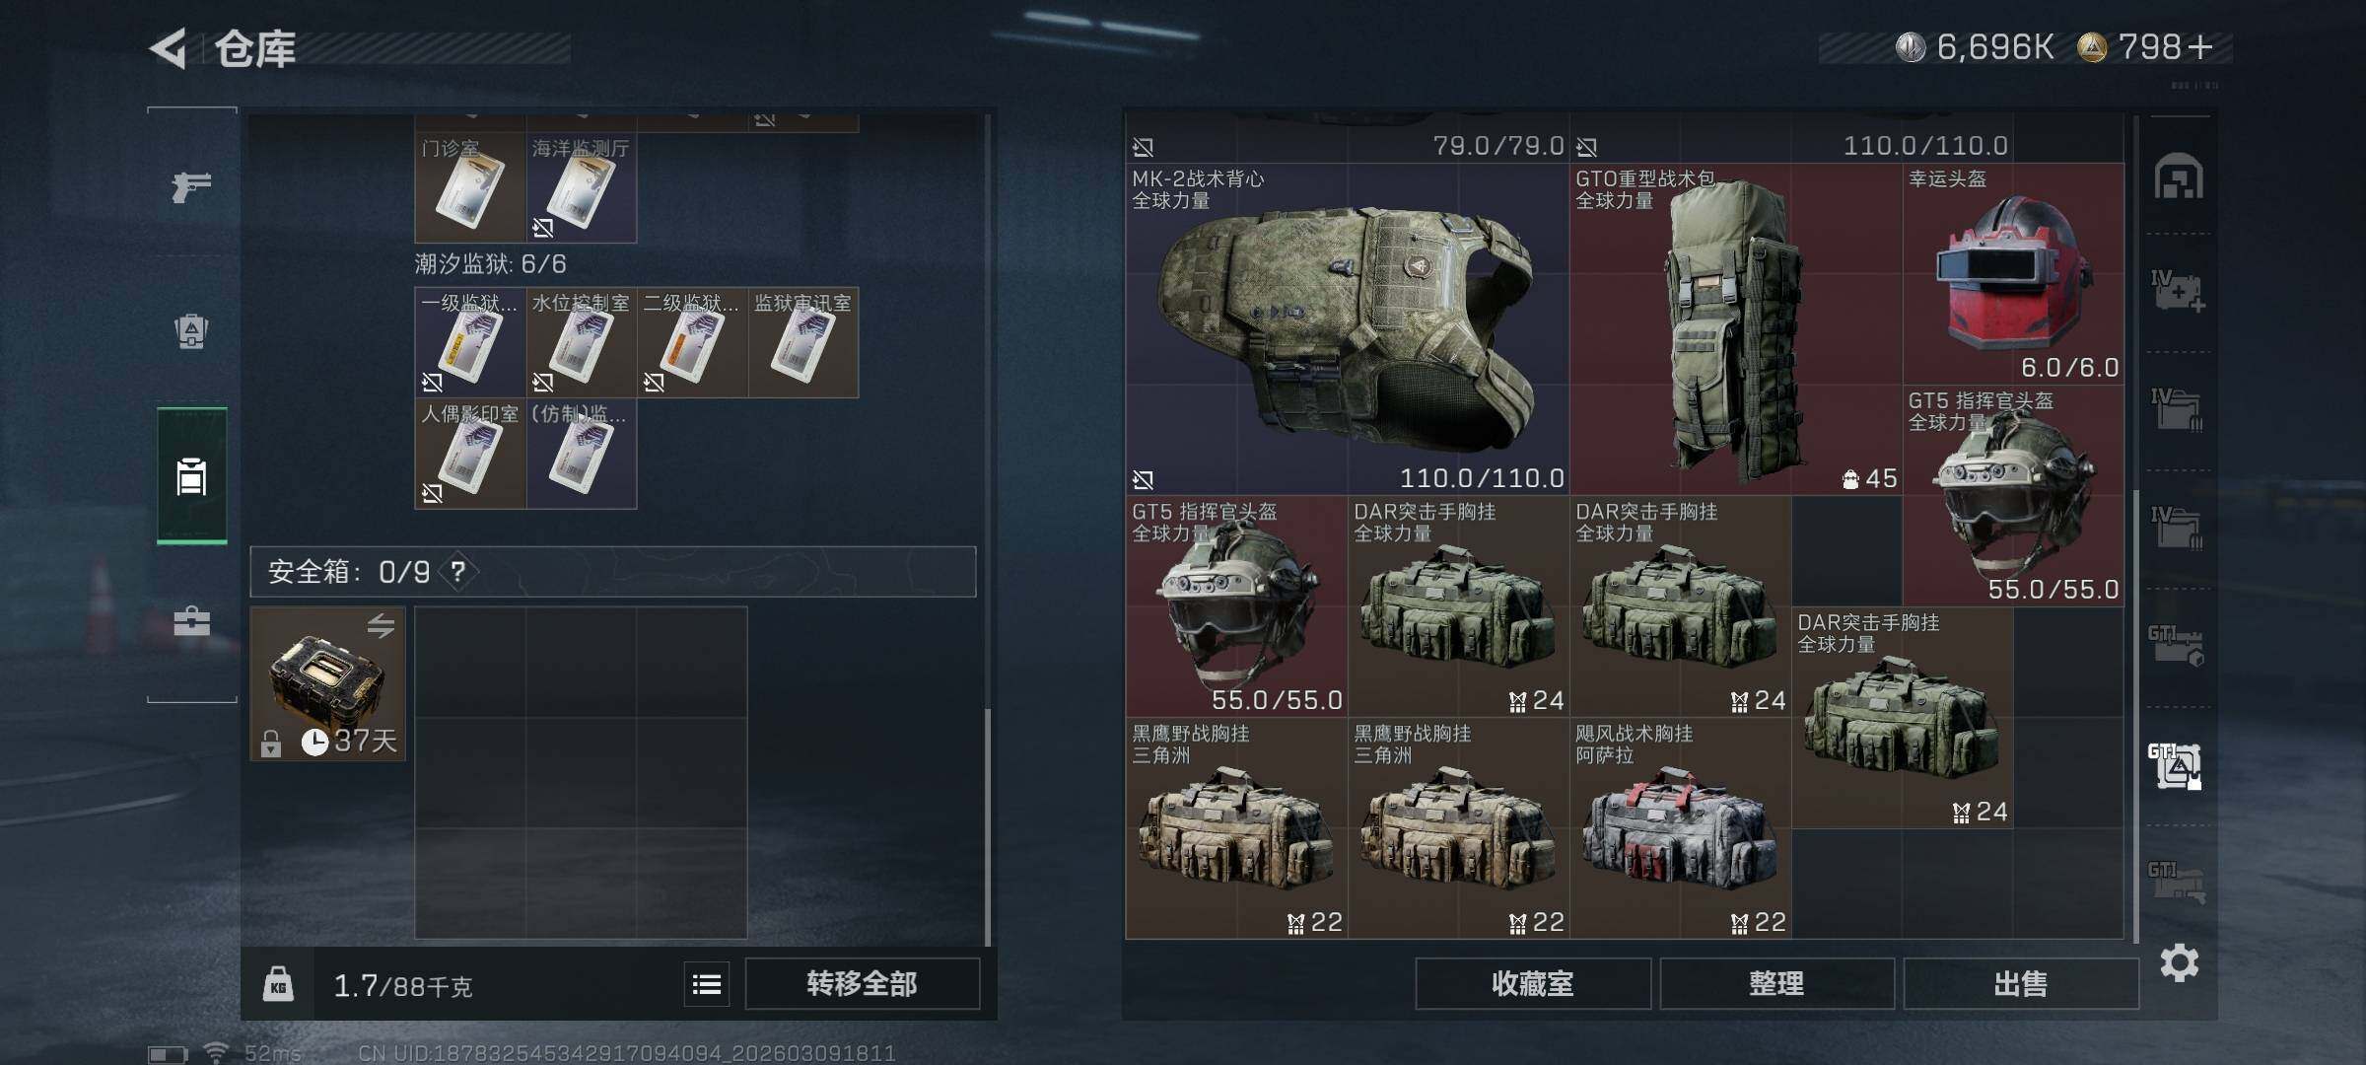This screenshot has height=1065, width=2366.
Task: Click the 转移全部 button
Action: [863, 983]
